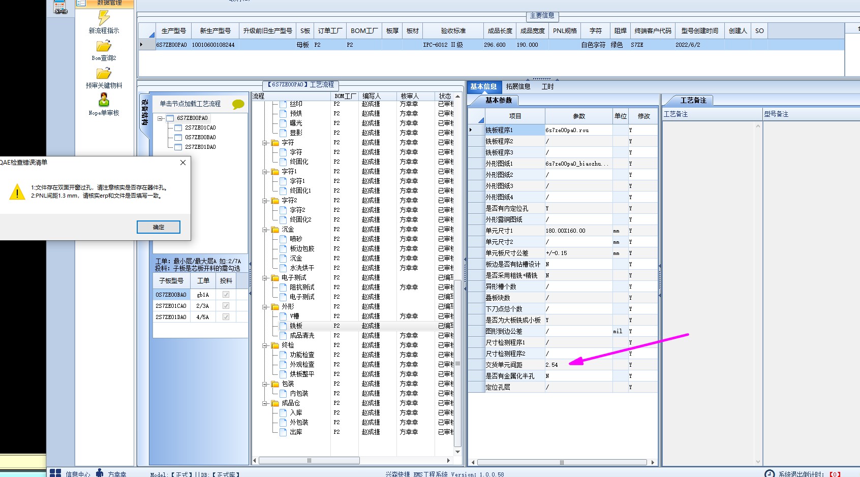Switch to the 工时 tab
The height and width of the screenshot is (477, 860).
(x=547, y=87)
